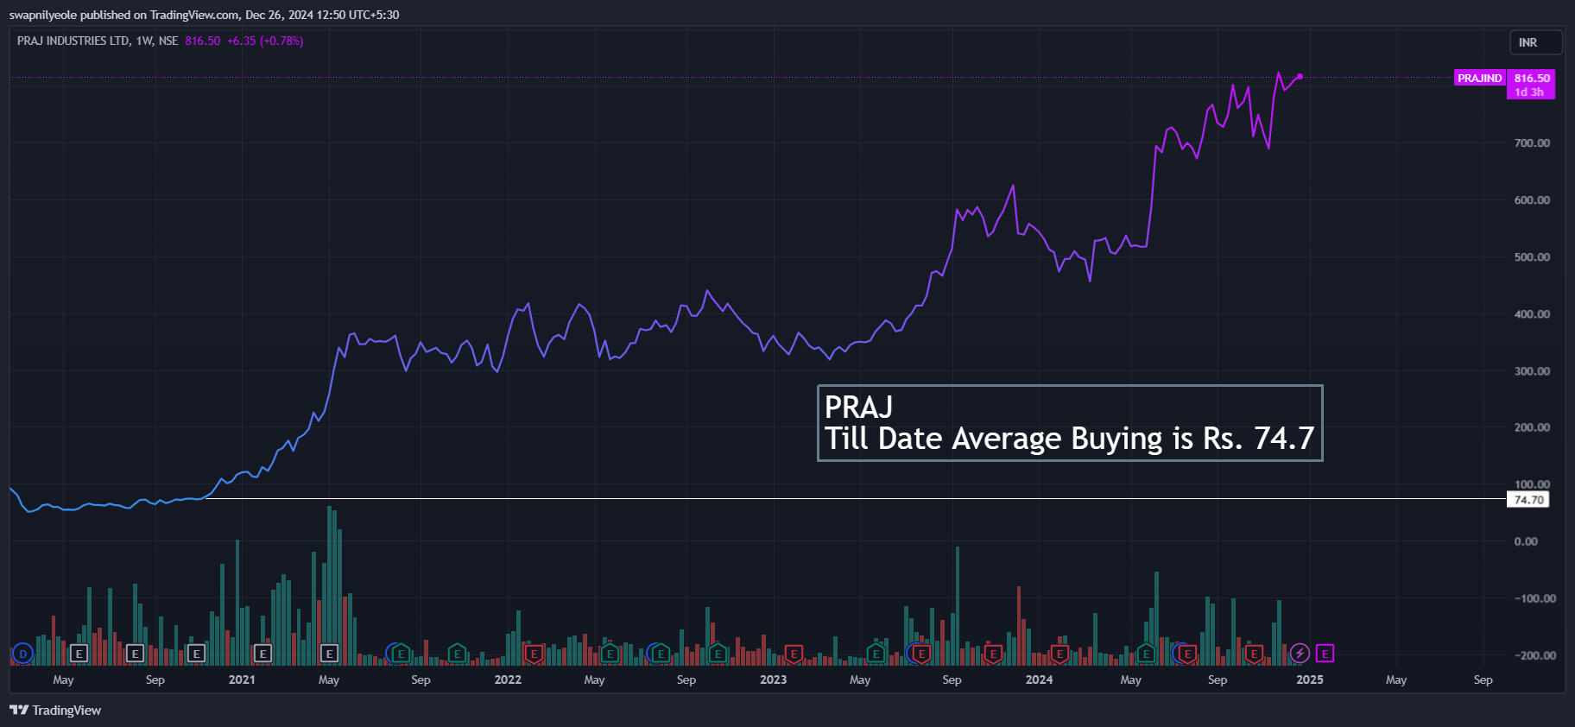The height and width of the screenshot is (727, 1575).
Task: Click red E earnings marker nearest 2022 label
Action: coord(534,654)
